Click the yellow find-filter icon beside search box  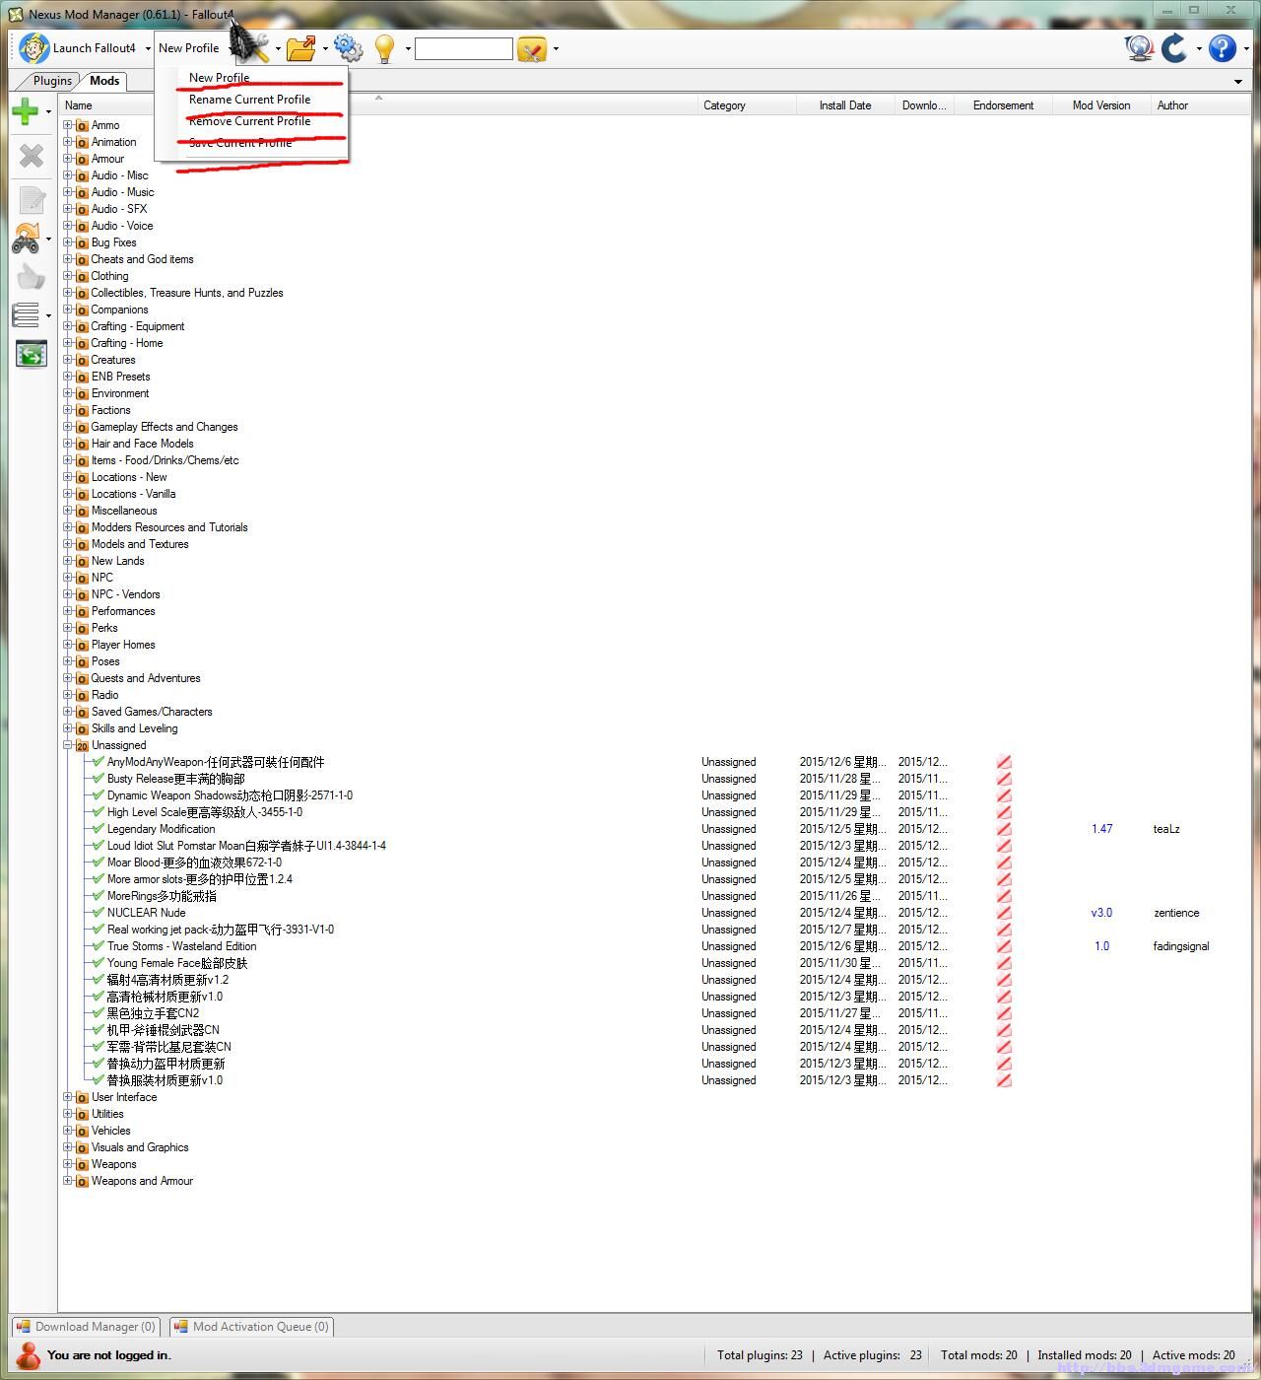click(x=532, y=48)
